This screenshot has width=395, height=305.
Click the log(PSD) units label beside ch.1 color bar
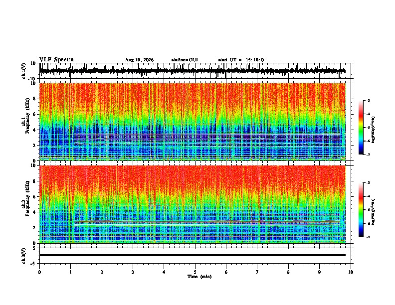(374, 130)
